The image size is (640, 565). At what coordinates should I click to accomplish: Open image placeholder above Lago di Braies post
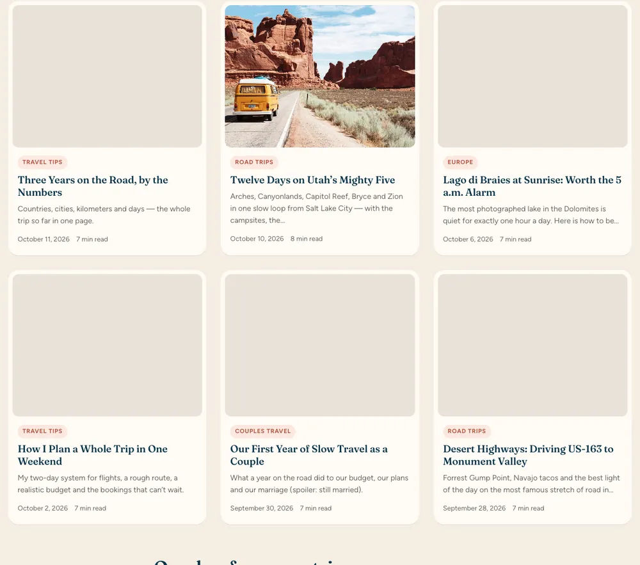pyautogui.click(x=532, y=76)
